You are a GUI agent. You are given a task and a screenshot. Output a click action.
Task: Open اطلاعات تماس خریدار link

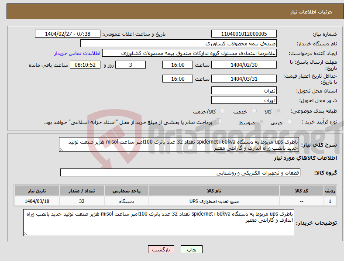[x=77, y=53]
